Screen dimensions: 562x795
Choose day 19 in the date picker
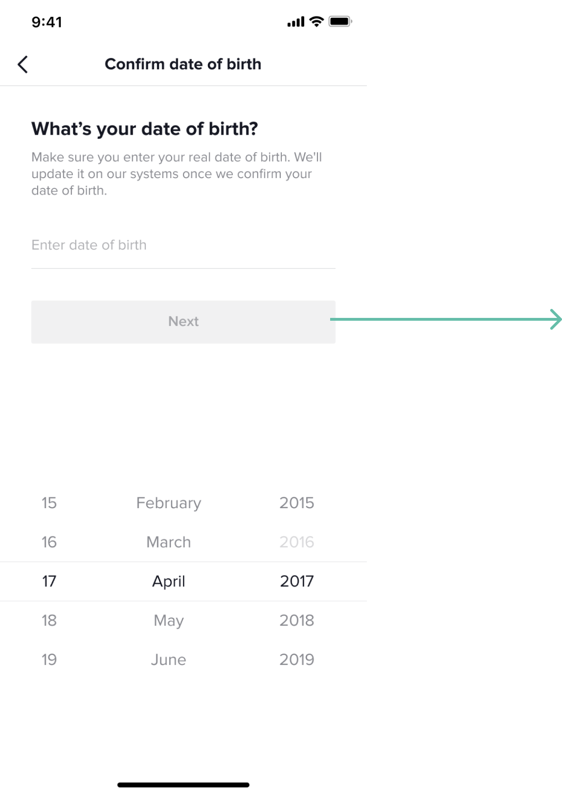pyautogui.click(x=49, y=659)
